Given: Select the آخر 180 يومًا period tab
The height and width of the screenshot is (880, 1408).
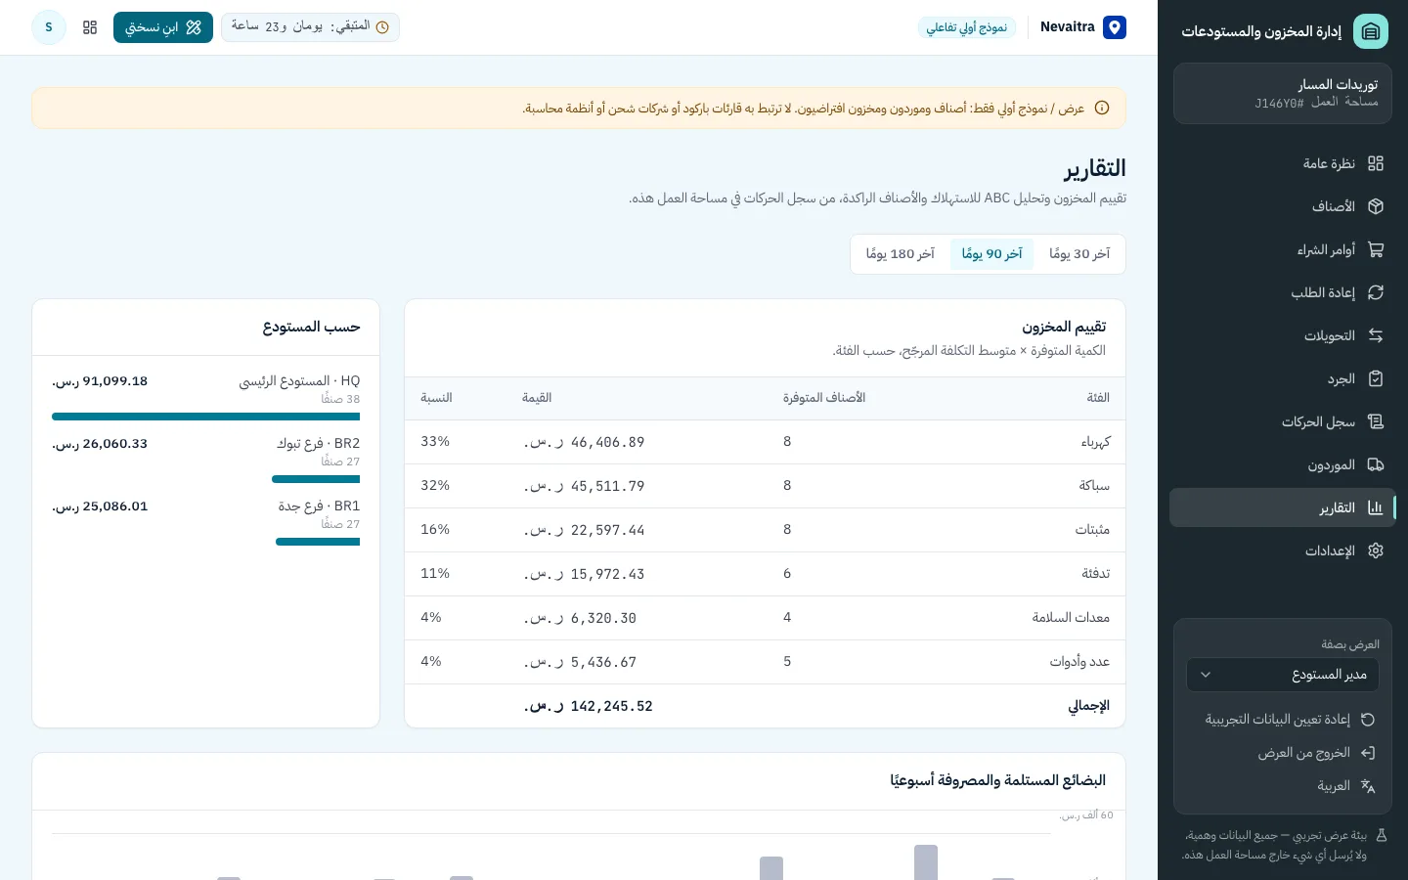Looking at the screenshot, I should point(901,254).
